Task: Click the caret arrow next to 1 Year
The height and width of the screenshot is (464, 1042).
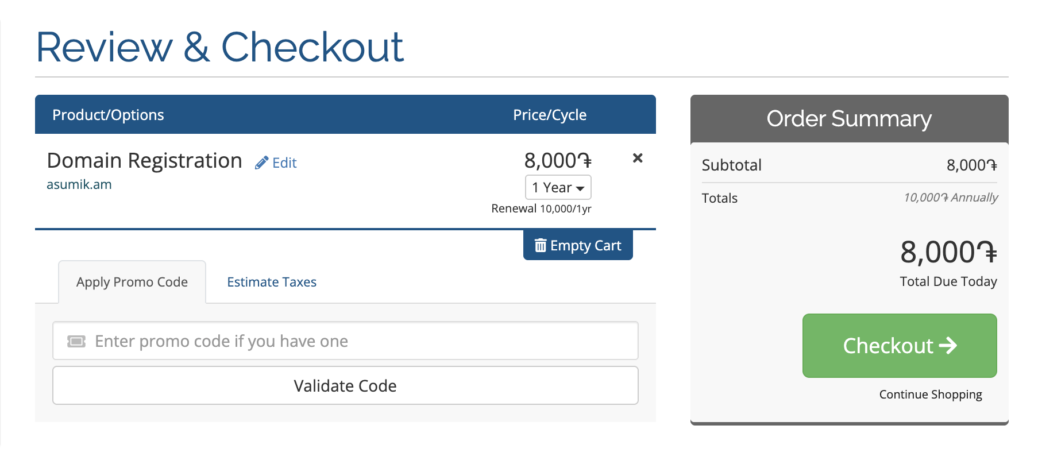Action: tap(580, 189)
